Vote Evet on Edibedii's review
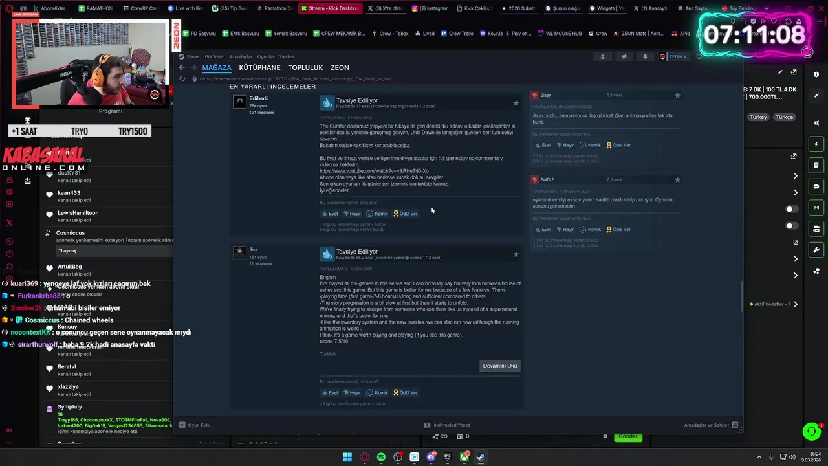This screenshot has height=466, width=828. pyautogui.click(x=331, y=214)
